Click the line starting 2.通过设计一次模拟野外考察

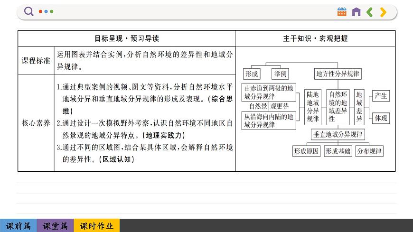[145, 123]
